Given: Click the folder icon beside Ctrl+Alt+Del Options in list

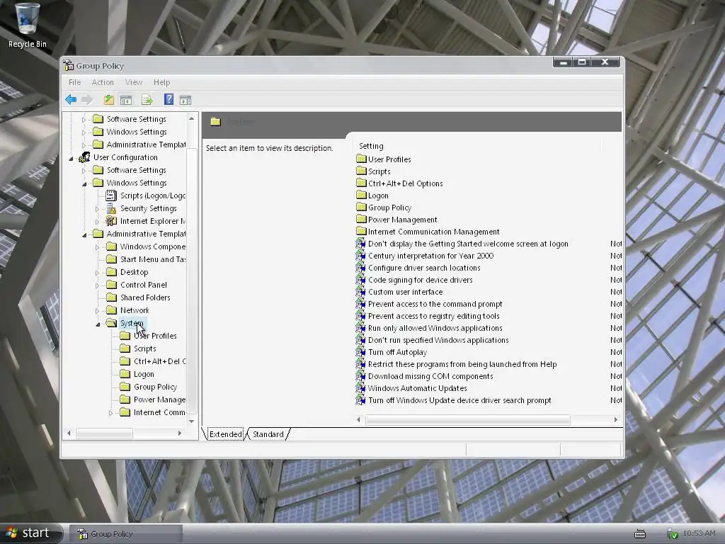Looking at the screenshot, I should [x=361, y=183].
